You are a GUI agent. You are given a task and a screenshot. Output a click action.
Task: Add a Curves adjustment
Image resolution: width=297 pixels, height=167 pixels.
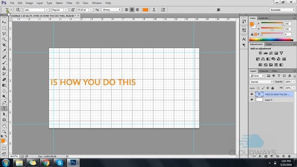tap(271, 53)
